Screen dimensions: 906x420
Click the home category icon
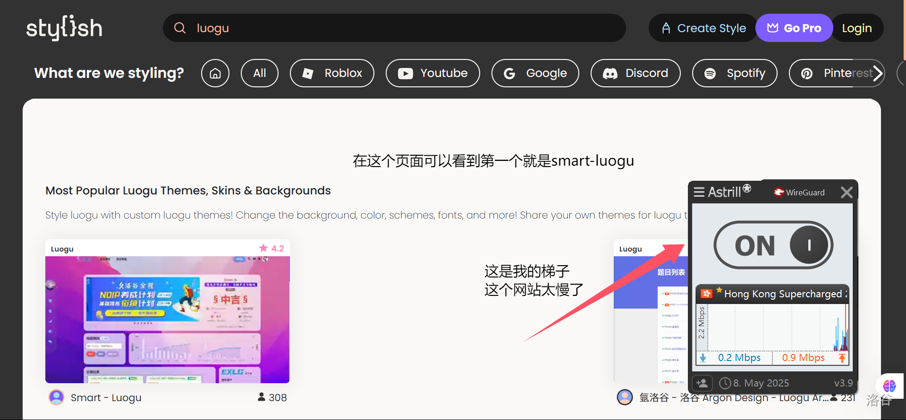pyautogui.click(x=215, y=73)
